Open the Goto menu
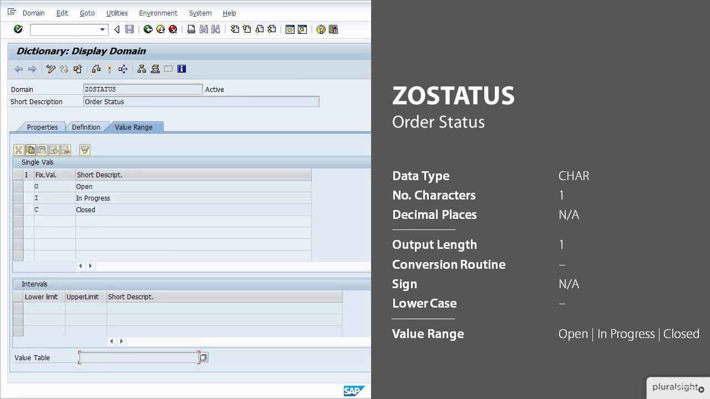 [87, 13]
